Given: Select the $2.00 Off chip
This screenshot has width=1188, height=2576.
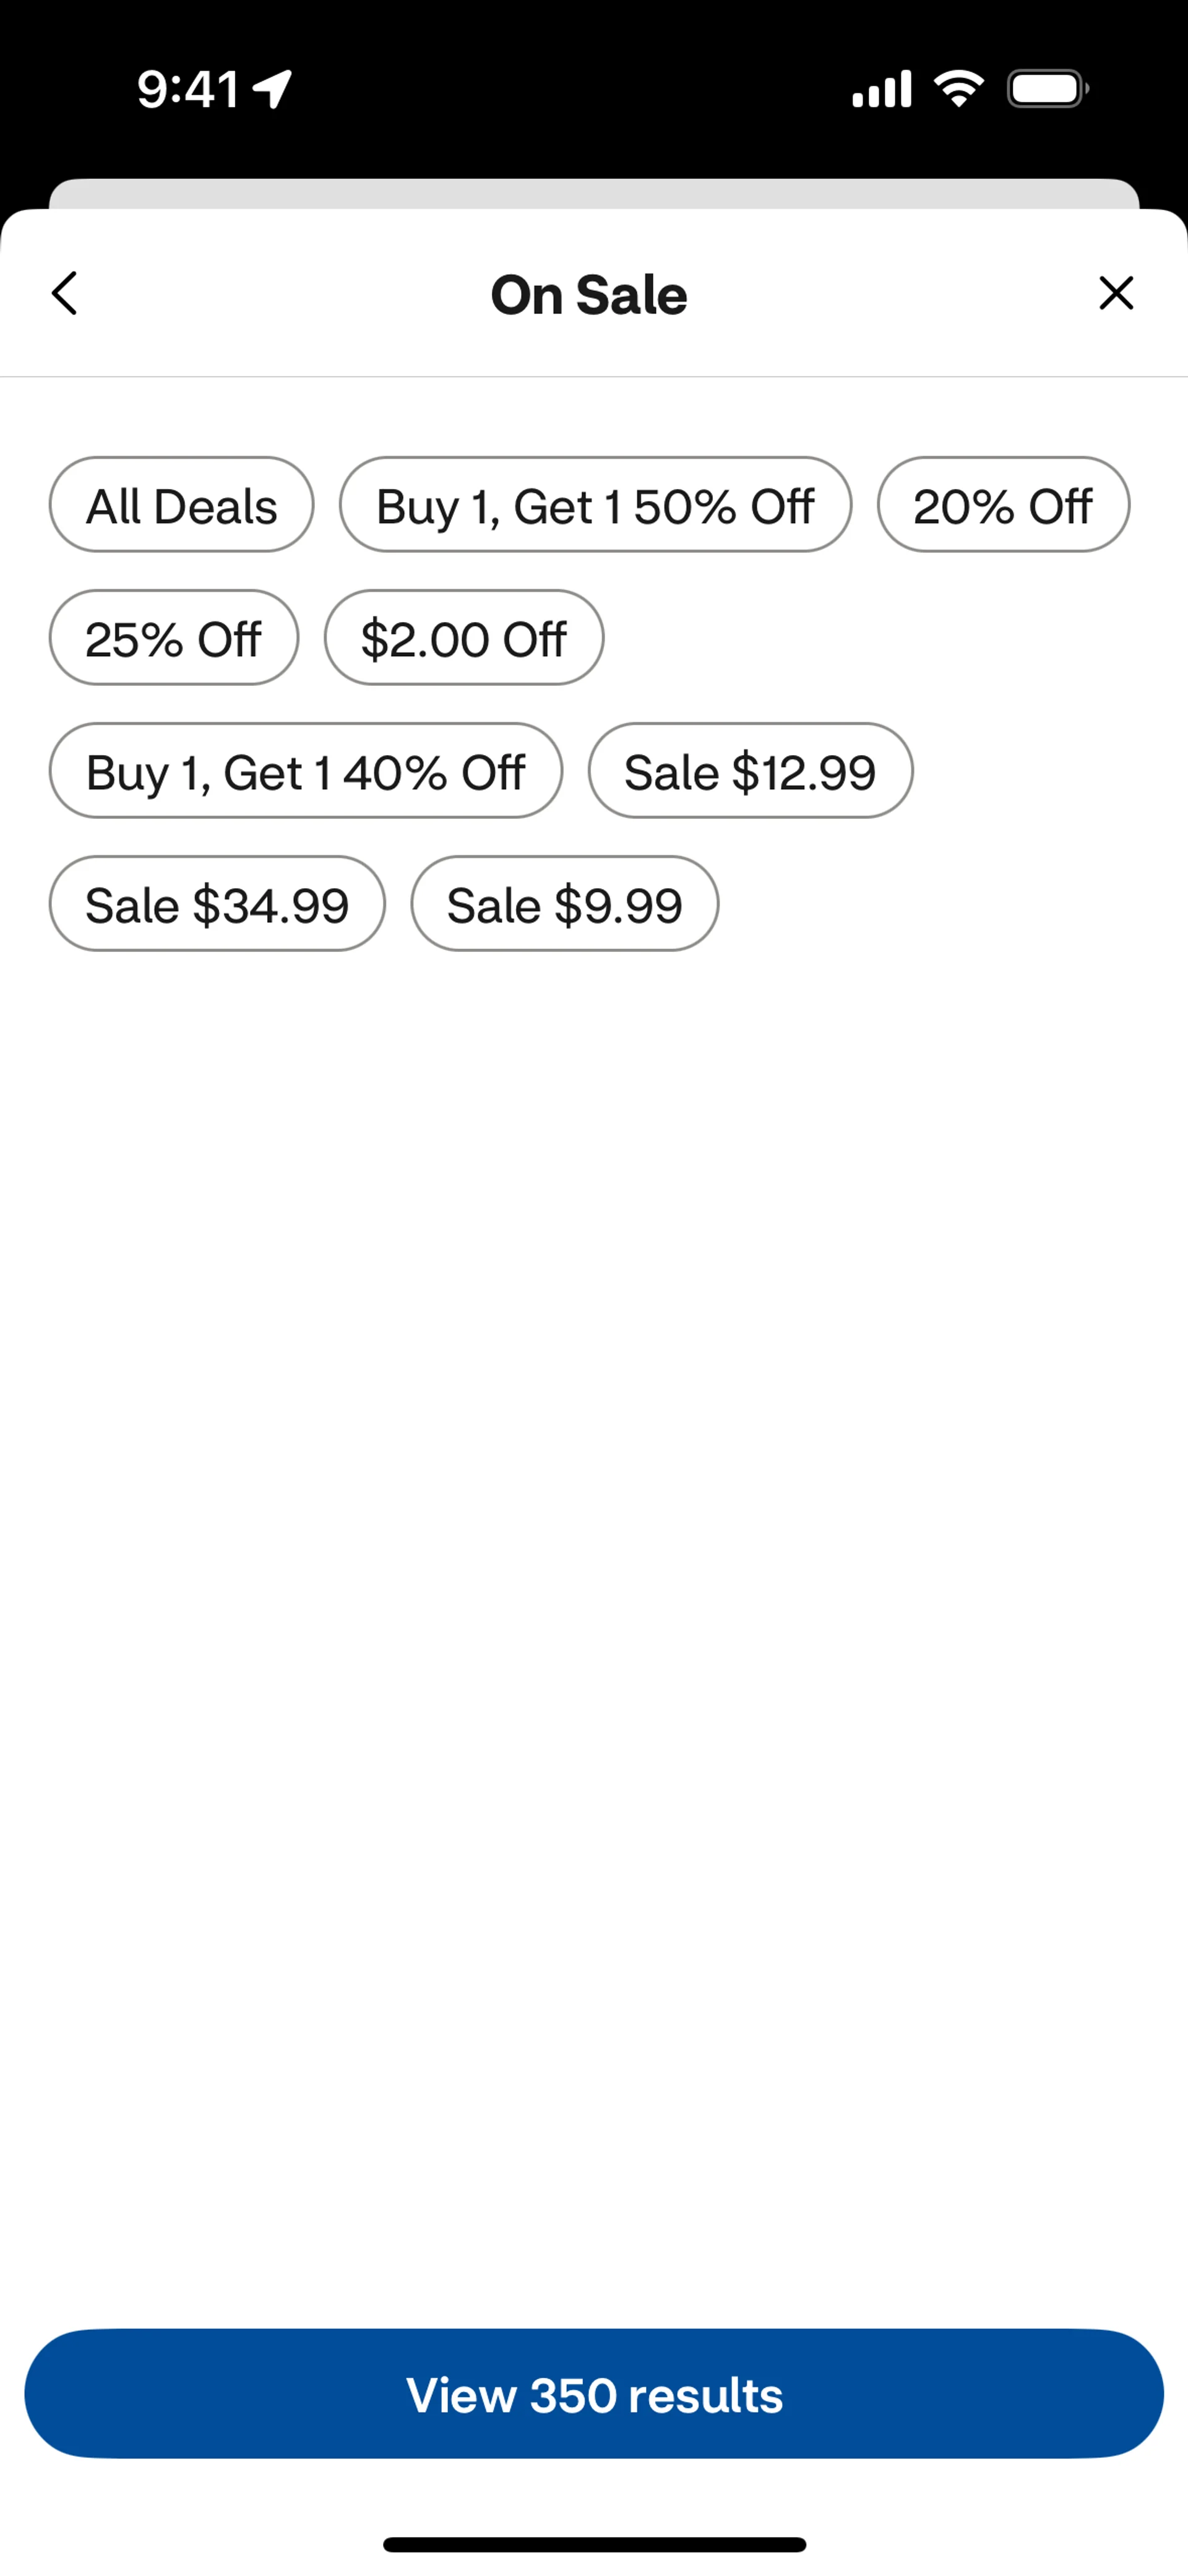Looking at the screenshot, I should (x=463, y=638).
